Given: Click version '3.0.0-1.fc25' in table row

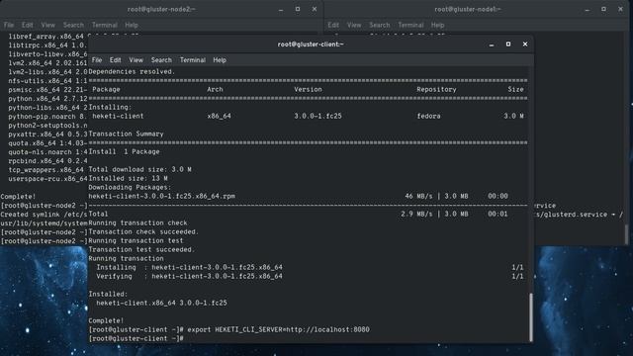Looking at the screenshot, I should pos(317,117).
